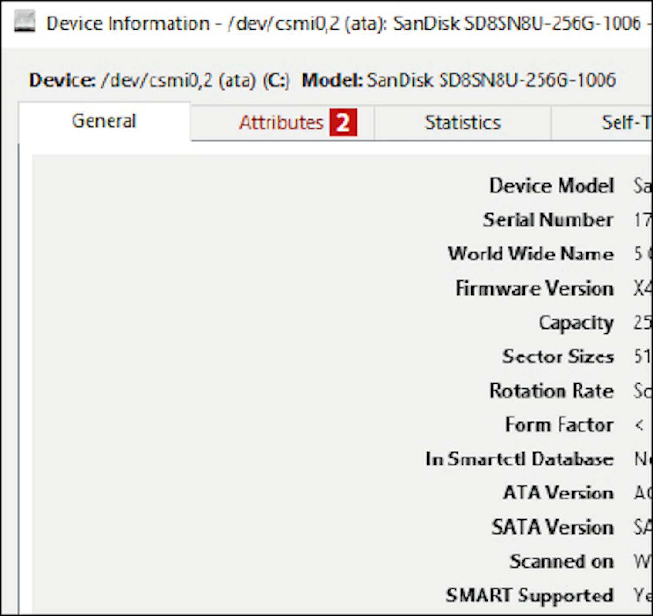
Task: Select the Device Model label
Action: [551, 186]
